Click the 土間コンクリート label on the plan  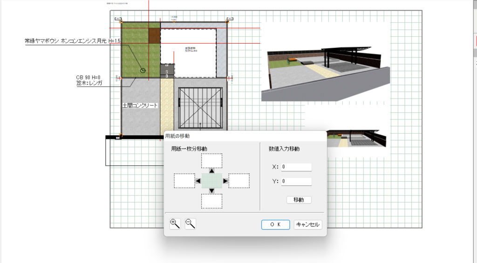(140, 106)
